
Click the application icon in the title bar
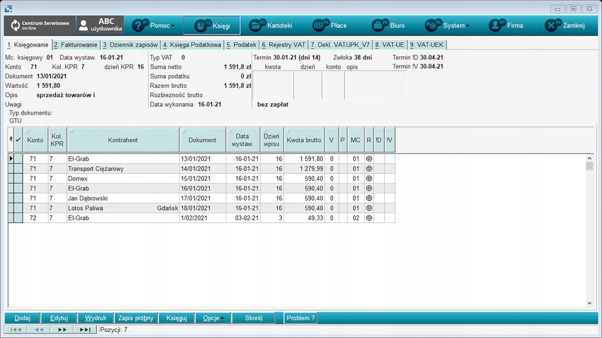click(x=9, y=8)
